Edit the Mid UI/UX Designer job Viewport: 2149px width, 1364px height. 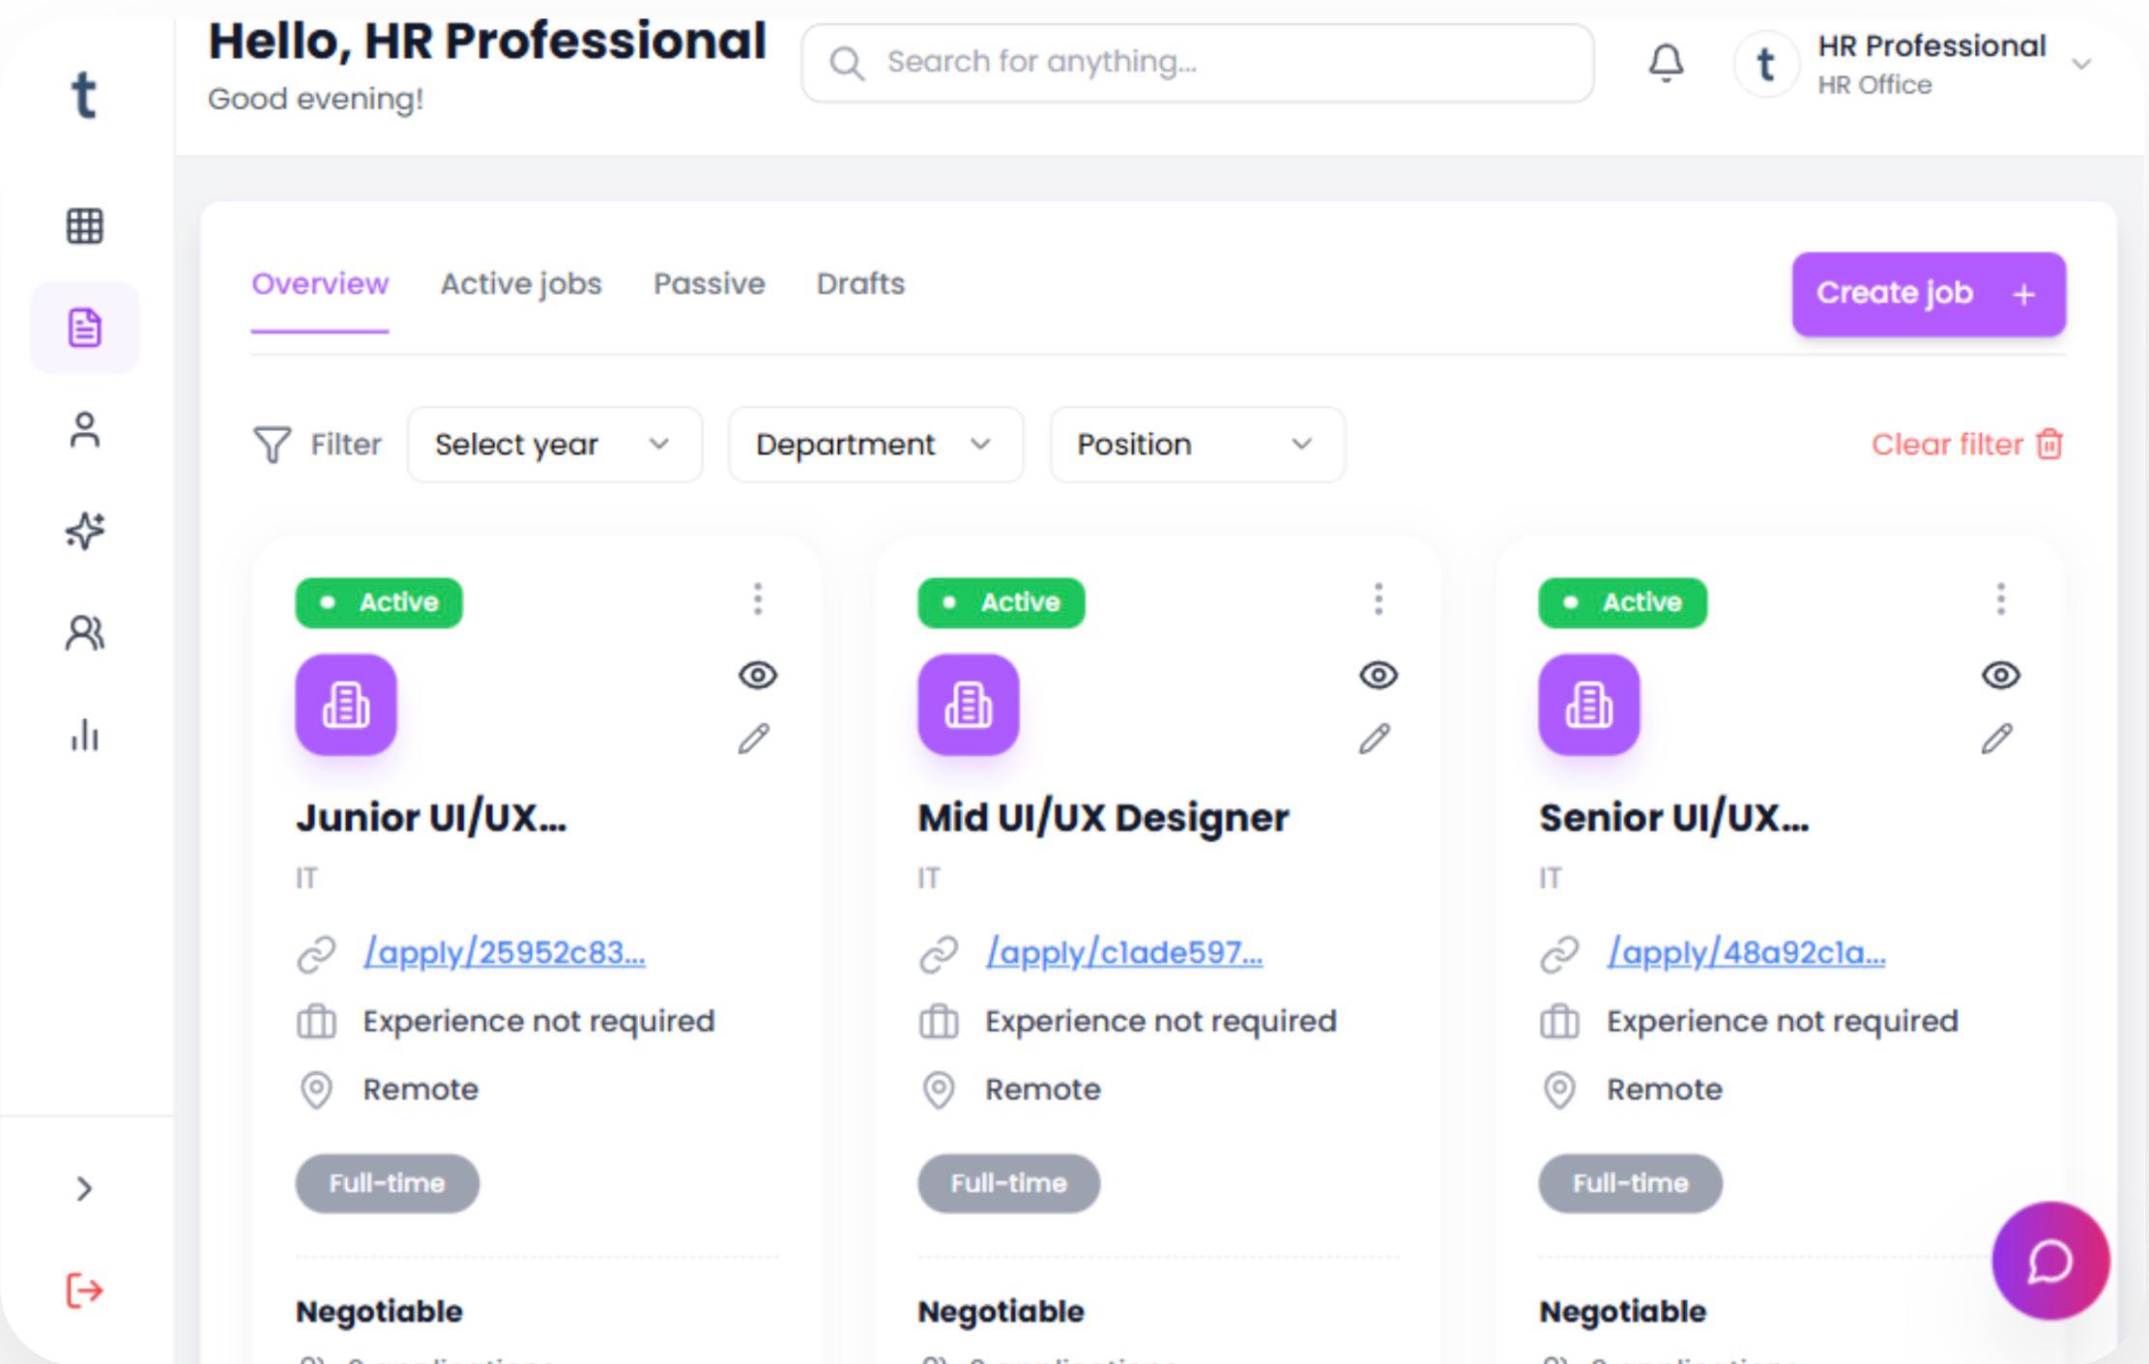click(1375, 739)
